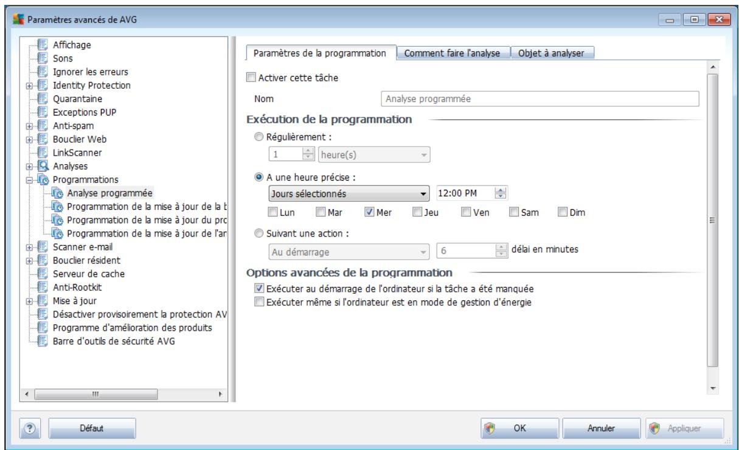Open the Jours sélectionnés dropdown

348,194
